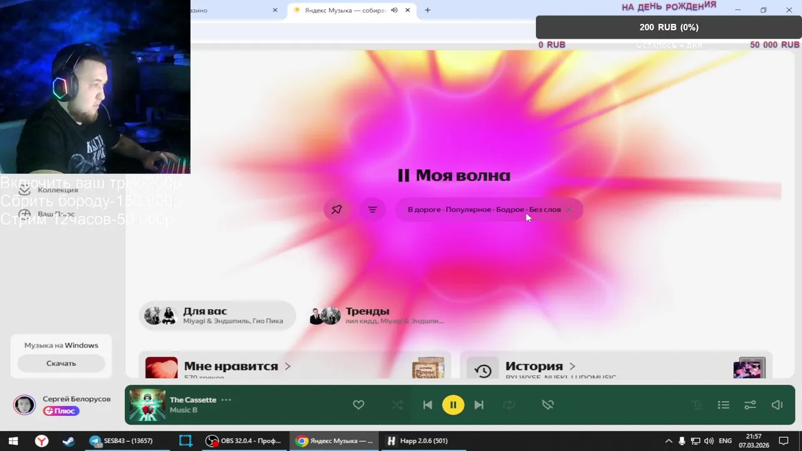Open the screen snipping tool on taskbar

[185, 441]
